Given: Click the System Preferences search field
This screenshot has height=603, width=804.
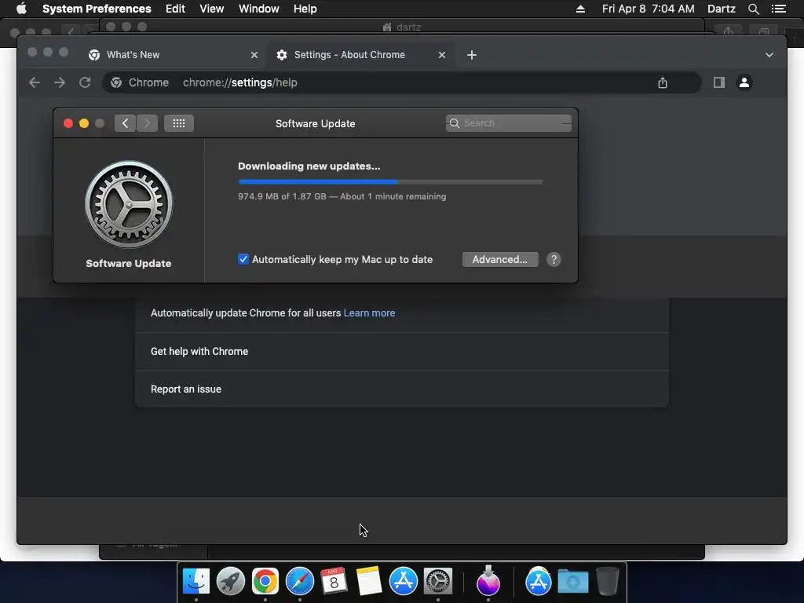Looking at the screenshot, I should click(x=509, y=123).
